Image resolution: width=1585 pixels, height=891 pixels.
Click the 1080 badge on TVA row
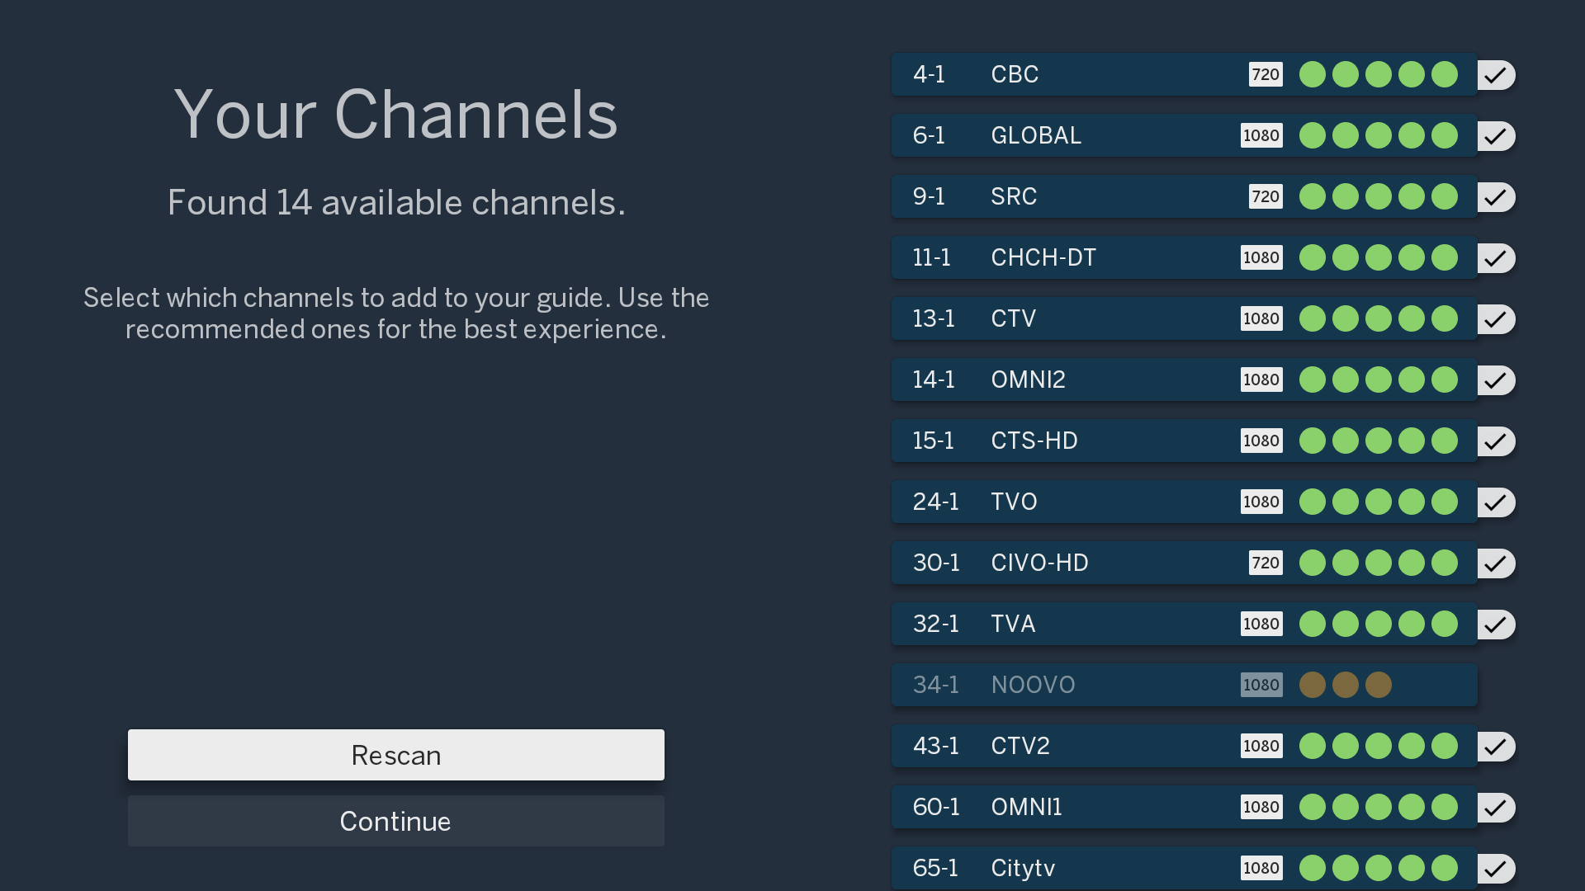coord(1261,624)
